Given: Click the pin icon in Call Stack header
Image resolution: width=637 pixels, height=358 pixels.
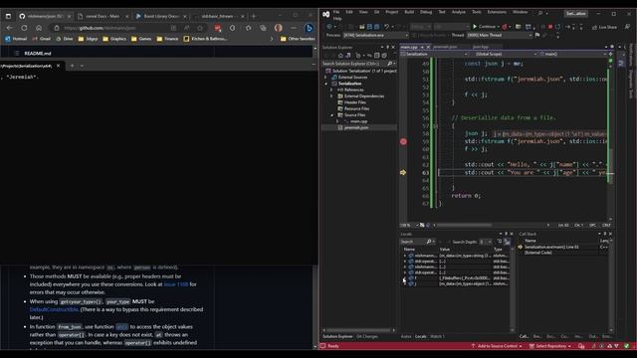Looking at the screenshot, I should [x=604, y=234].
